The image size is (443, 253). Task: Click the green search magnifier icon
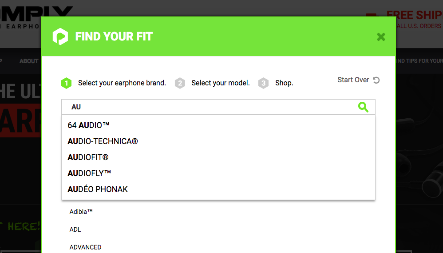click(363, 107)
